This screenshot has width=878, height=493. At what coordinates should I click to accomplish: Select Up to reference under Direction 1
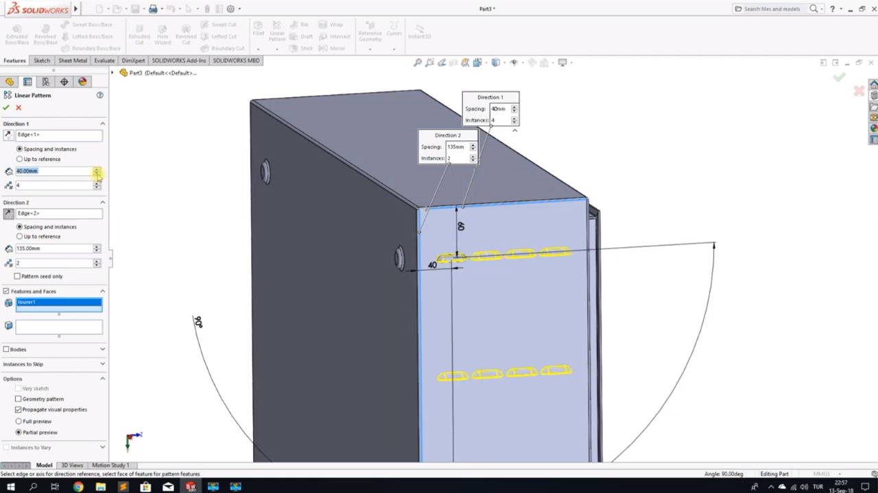19,159
